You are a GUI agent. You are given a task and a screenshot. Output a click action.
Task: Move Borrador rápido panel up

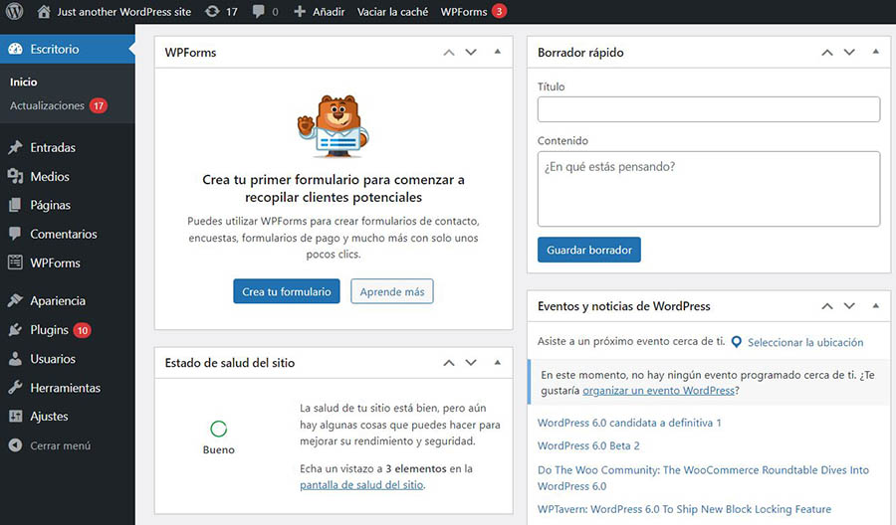tap(826, 52)
